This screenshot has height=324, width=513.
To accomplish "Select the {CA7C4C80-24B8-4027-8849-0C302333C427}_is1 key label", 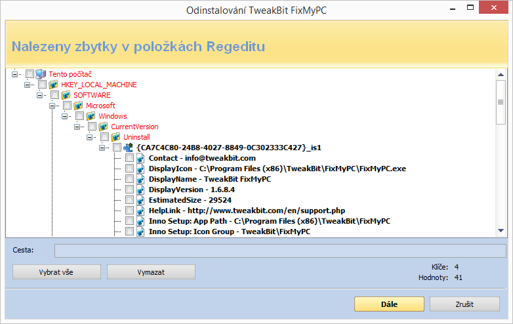I will 229,148.
